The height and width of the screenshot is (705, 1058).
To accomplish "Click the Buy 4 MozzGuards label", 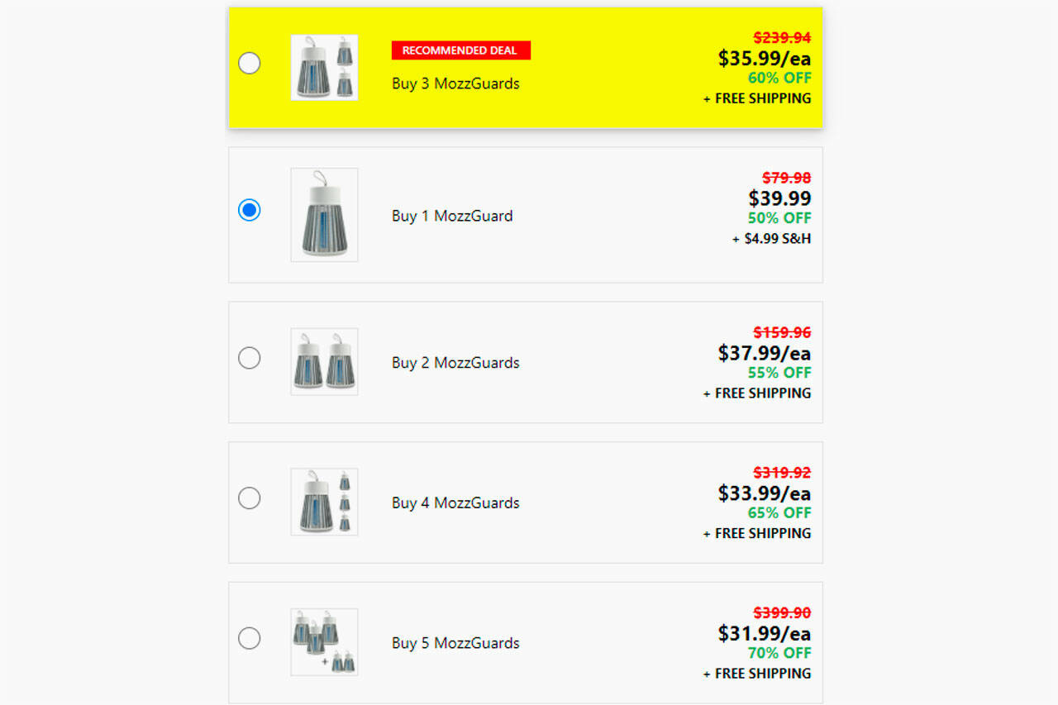I will (x=455, y=503).
